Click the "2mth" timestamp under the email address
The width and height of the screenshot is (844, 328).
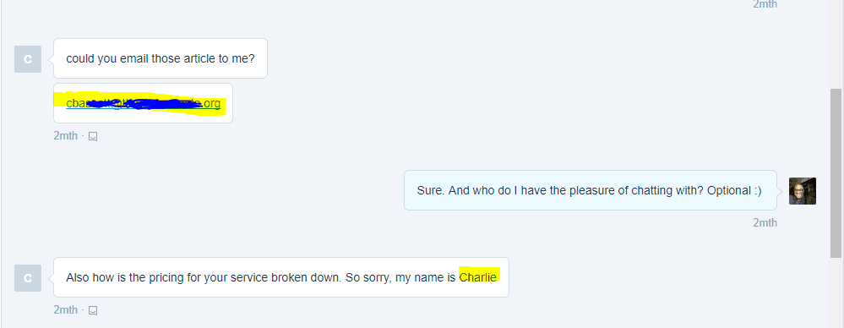(65, 136)
